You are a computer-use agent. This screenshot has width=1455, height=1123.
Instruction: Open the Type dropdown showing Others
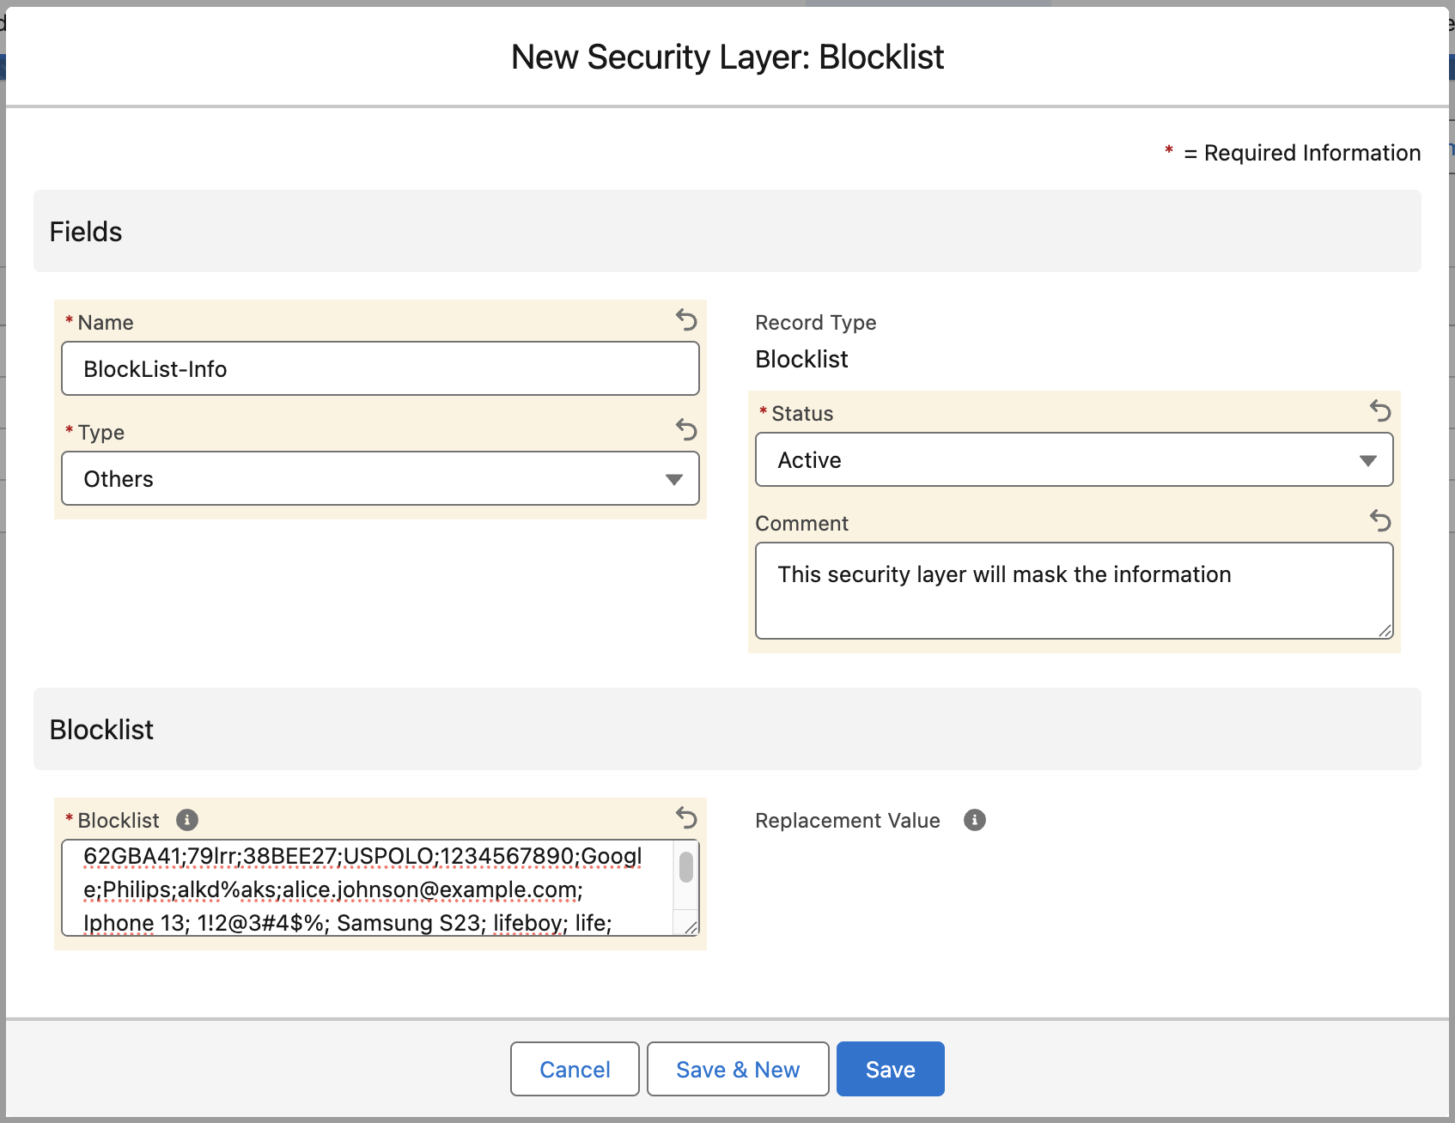pos(380,479)
